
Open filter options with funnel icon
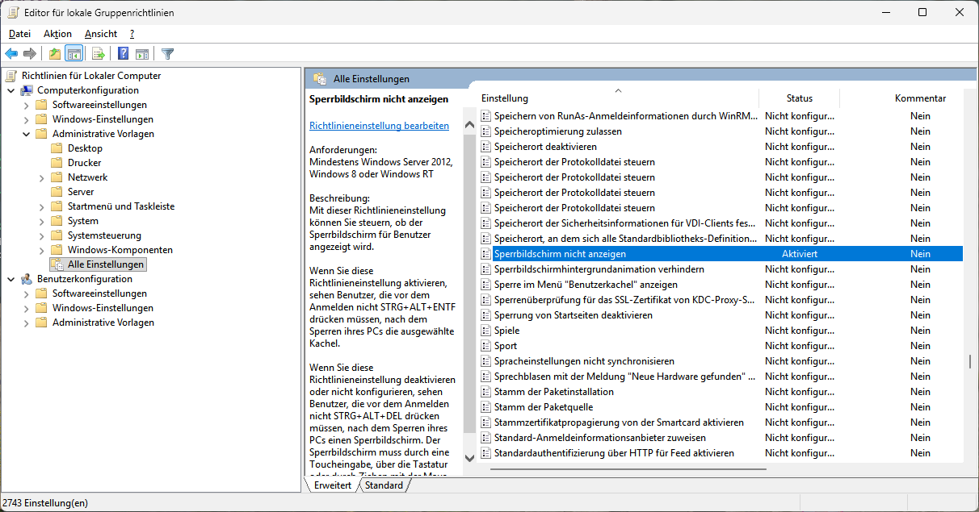167,54
